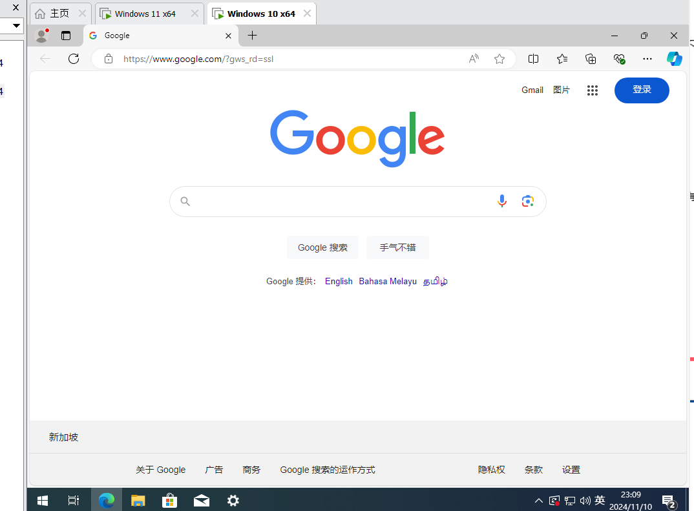Screen dimensions: 694x511
Task: Toggle Edge split screen icon
Action: pos(533,59)
